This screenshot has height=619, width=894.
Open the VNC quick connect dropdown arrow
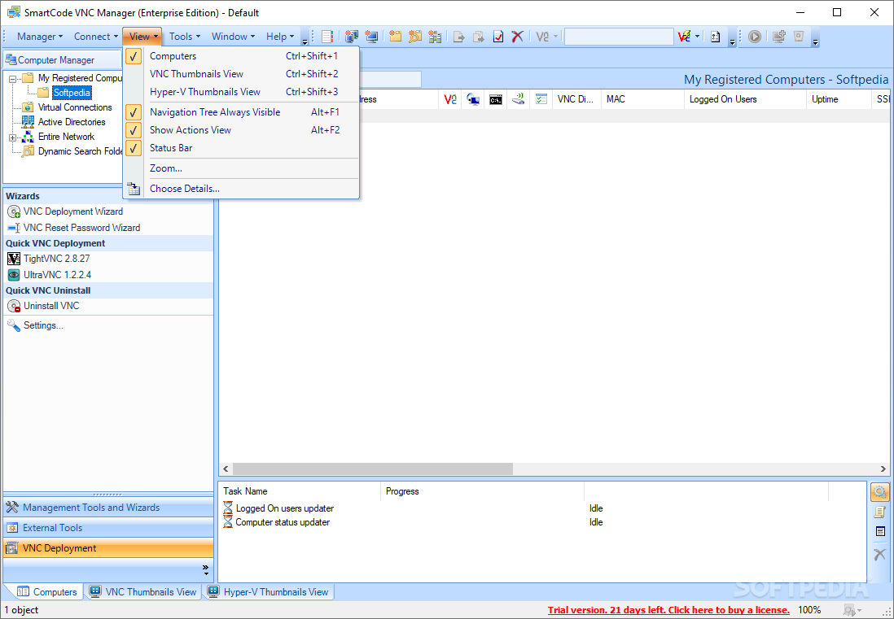tap(698, 37)
